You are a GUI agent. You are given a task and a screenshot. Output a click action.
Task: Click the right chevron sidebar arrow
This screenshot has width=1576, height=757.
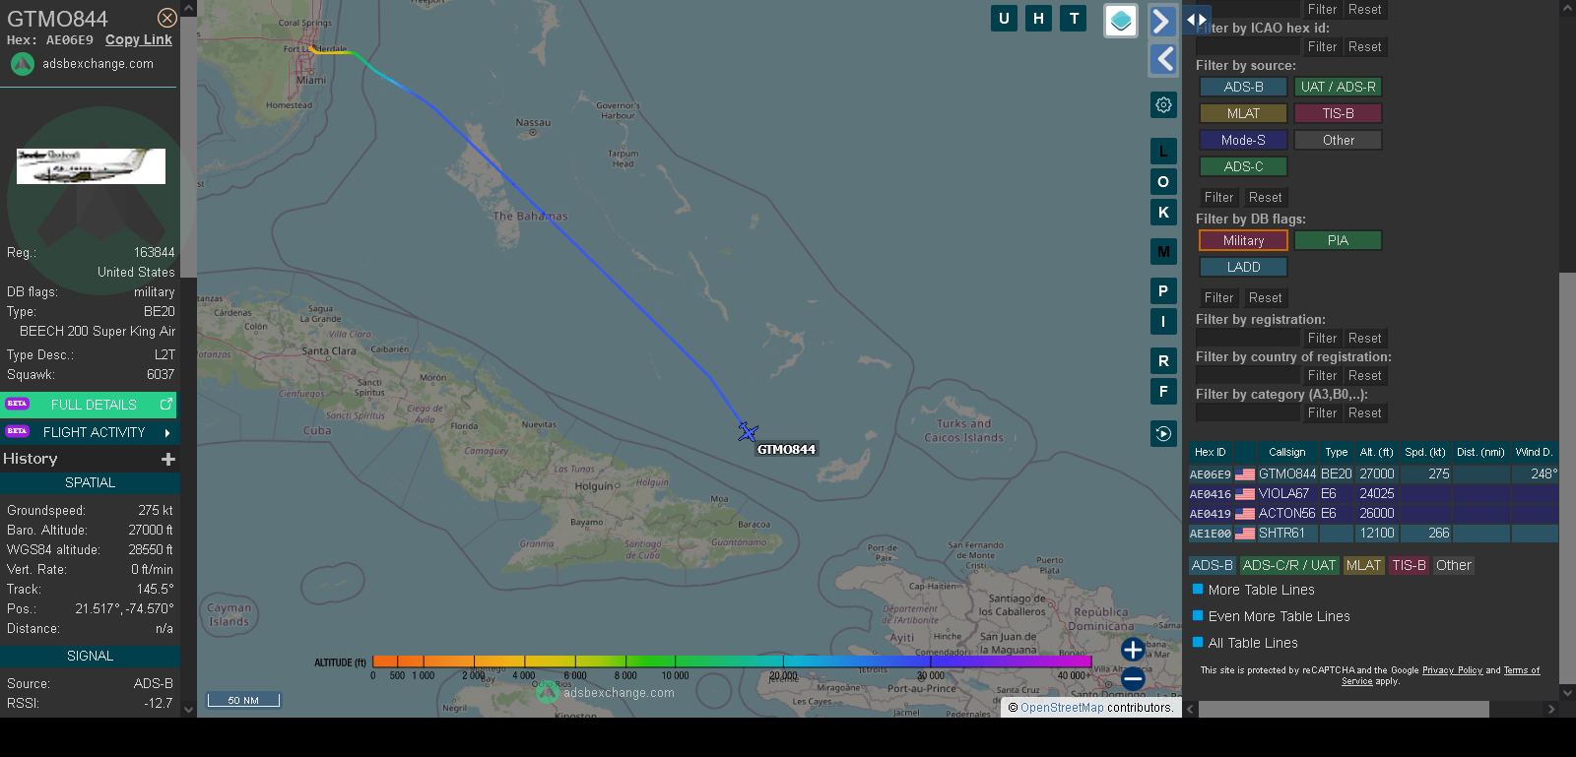1163,21
